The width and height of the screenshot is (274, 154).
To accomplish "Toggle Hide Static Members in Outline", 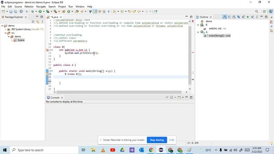I will (243, 17).
